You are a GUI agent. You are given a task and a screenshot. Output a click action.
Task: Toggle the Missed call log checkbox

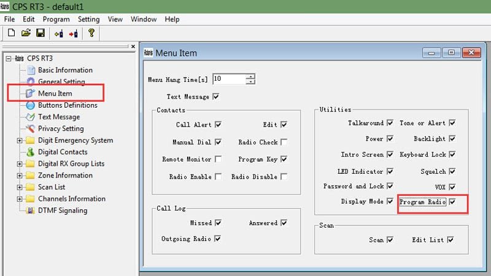coord(218,223)
